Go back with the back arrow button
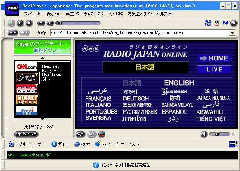Image resolution: width=240 pixels, height=171 pixels. 13,33
